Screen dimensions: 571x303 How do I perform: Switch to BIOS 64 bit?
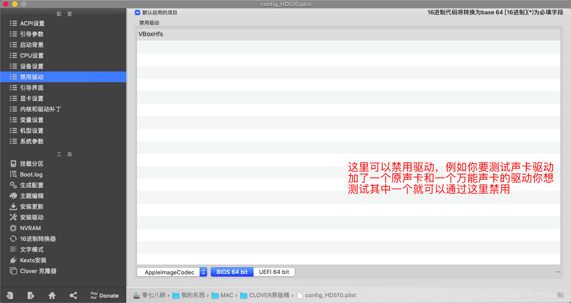(x=232, y=272)
